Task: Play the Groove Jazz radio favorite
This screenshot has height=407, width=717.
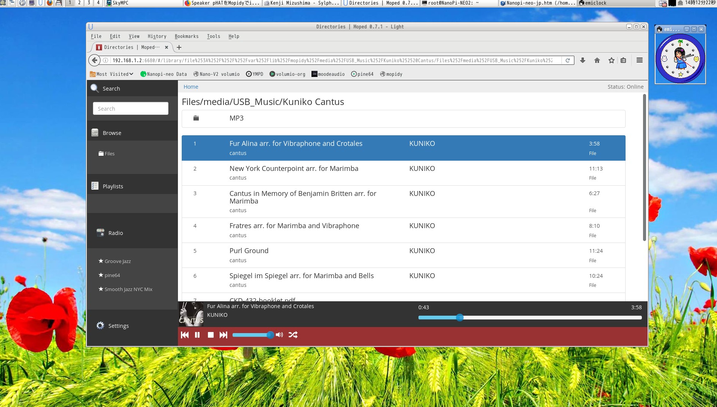Action: [x=117, y=261]
